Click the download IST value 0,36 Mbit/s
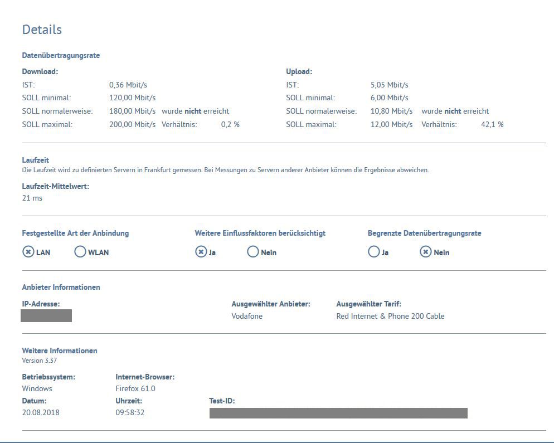The image size is (554, 443). [128, 85]
